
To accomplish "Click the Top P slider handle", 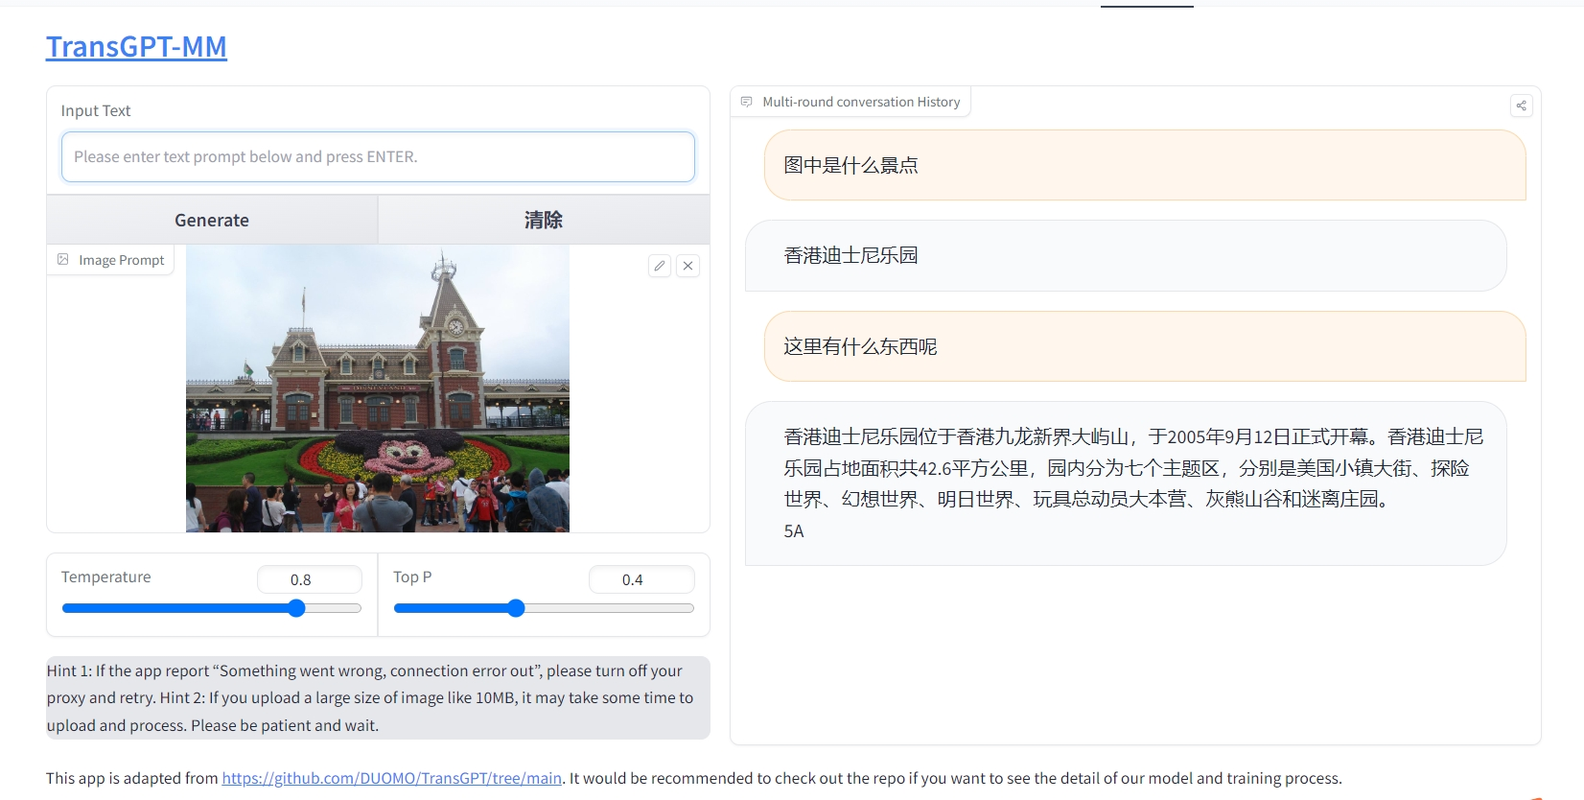I will (x=516, y=608).
